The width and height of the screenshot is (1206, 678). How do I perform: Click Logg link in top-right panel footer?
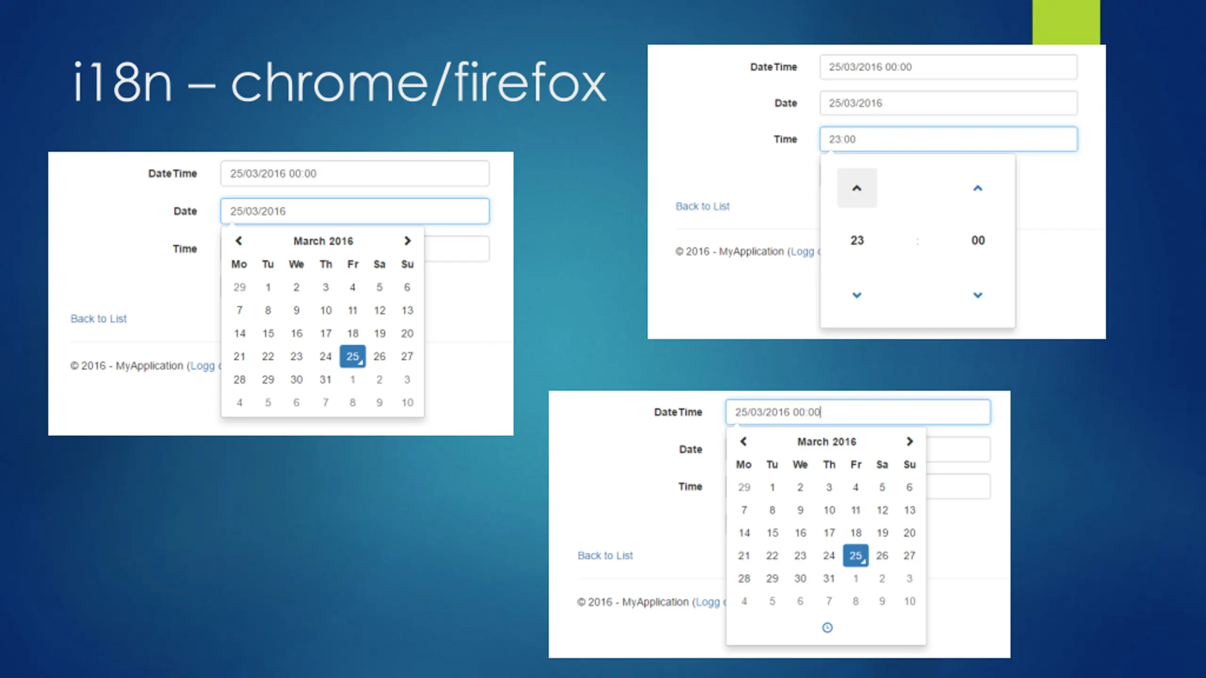pos(802,251)
